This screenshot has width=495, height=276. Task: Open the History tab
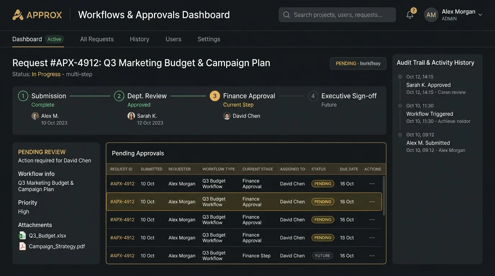[140, 39]
